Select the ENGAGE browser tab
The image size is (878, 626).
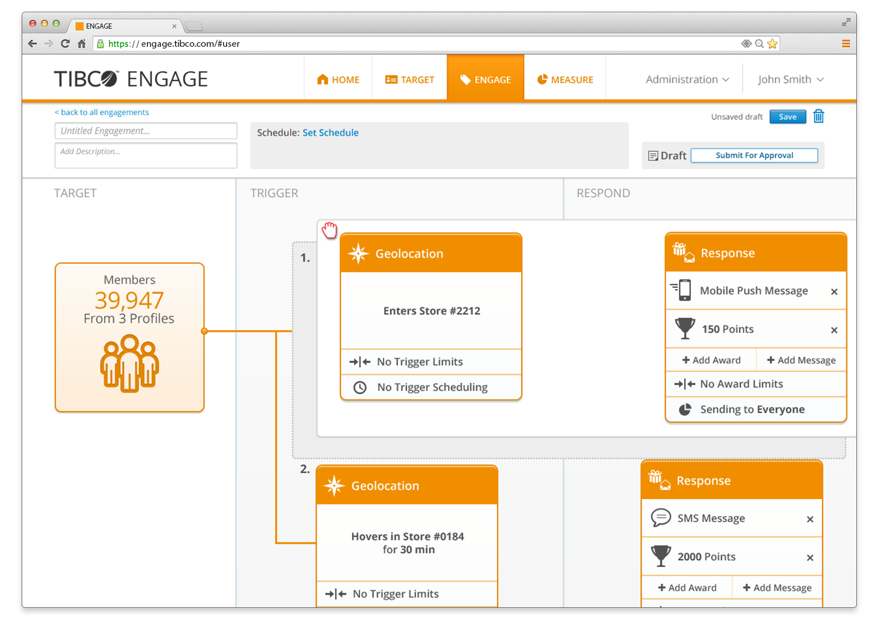tap(126, 26)
